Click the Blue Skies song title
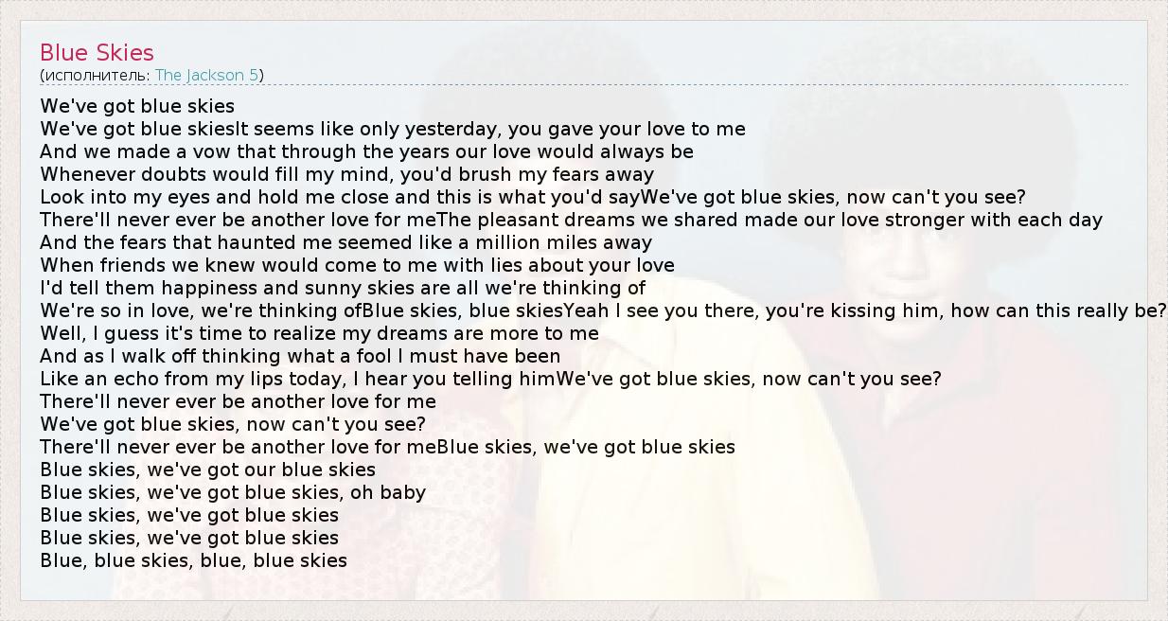This screenshot has height=621, width=1168. pos(97,53)
